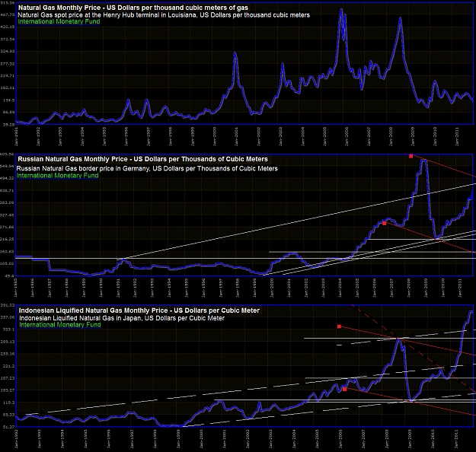The image size is (476, 452).
Task: Click the 494.22 y-axis value
Action: click(8, 178)
